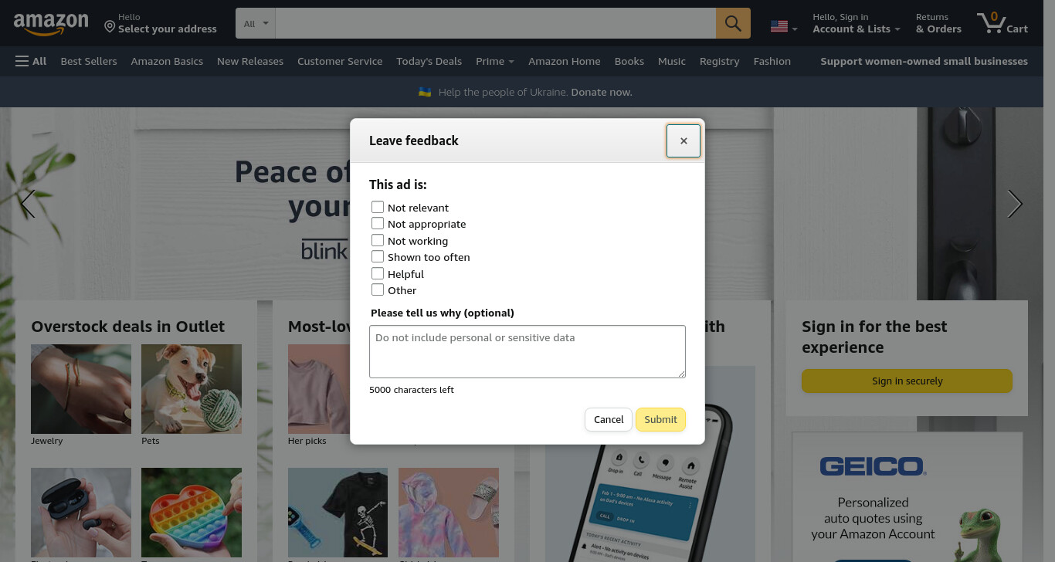Viewport: 1055px width, 562px height.
Task: Check the Not appropriate checkbox
Action: 378,223
